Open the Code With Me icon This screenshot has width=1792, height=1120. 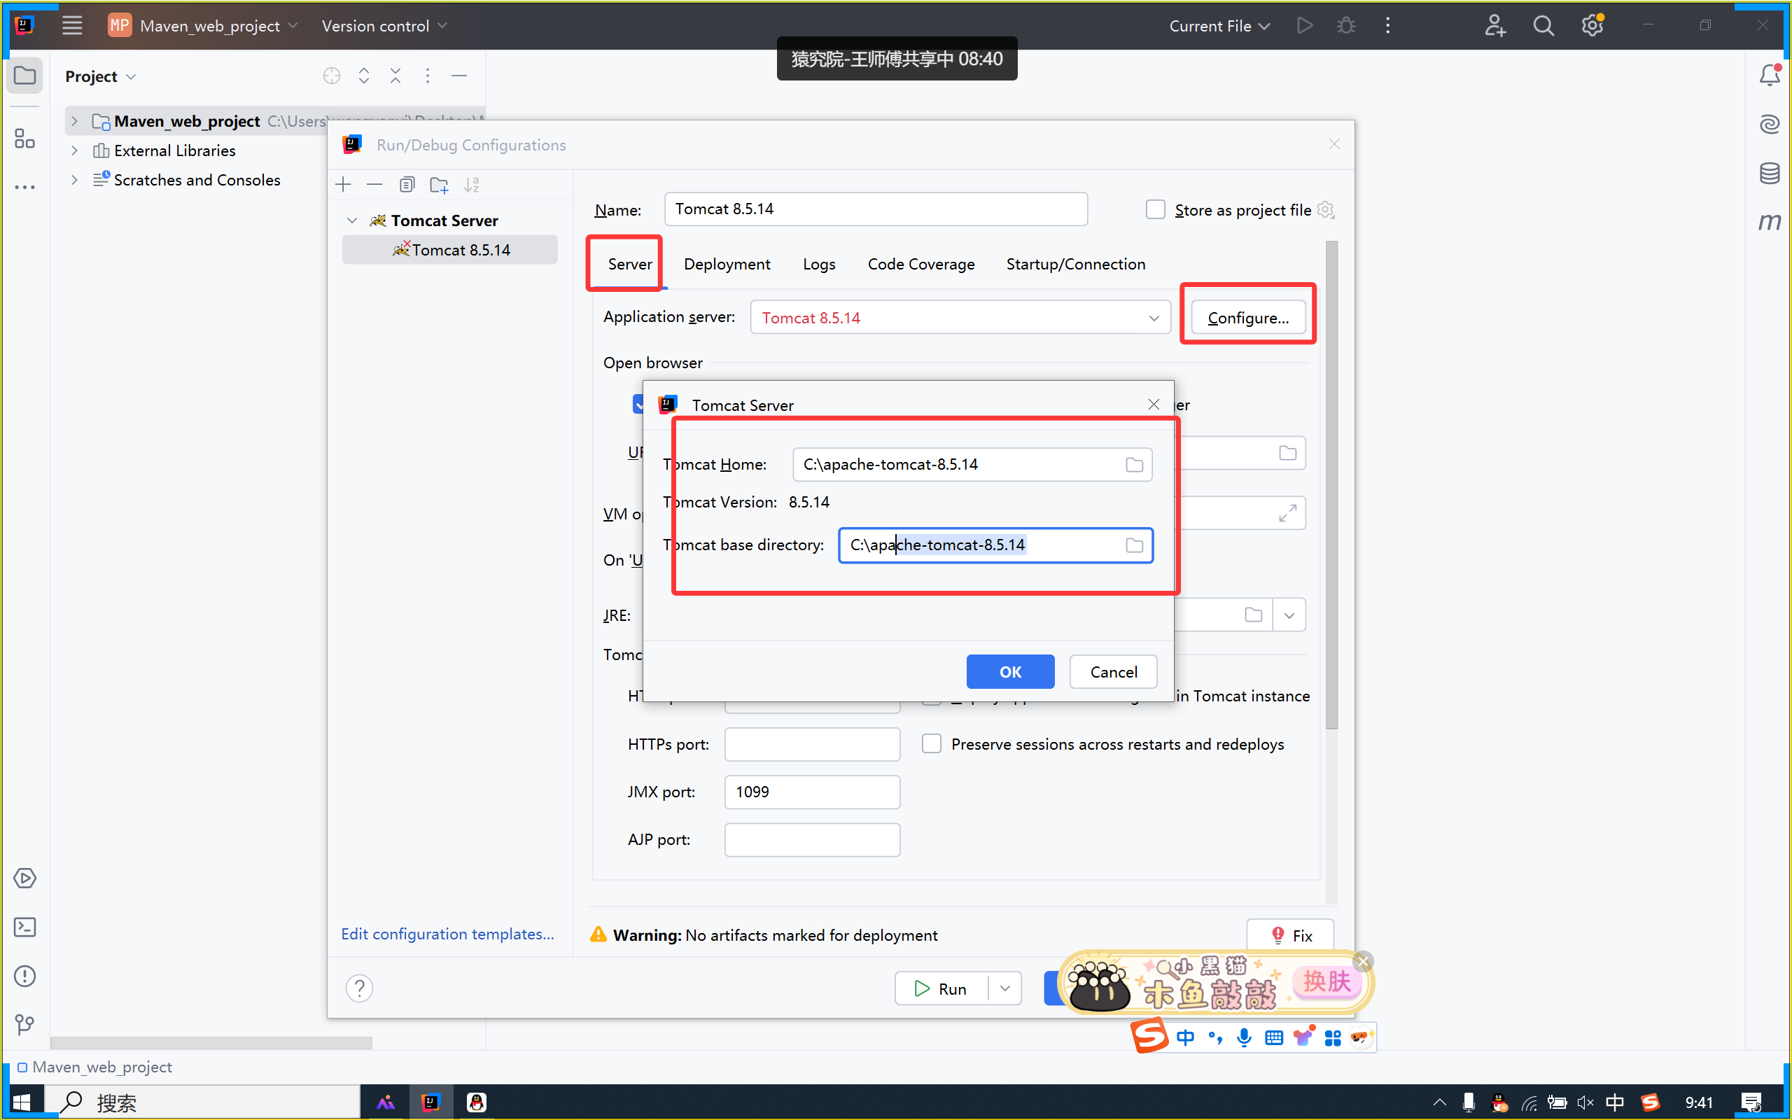coord(1495,26)
